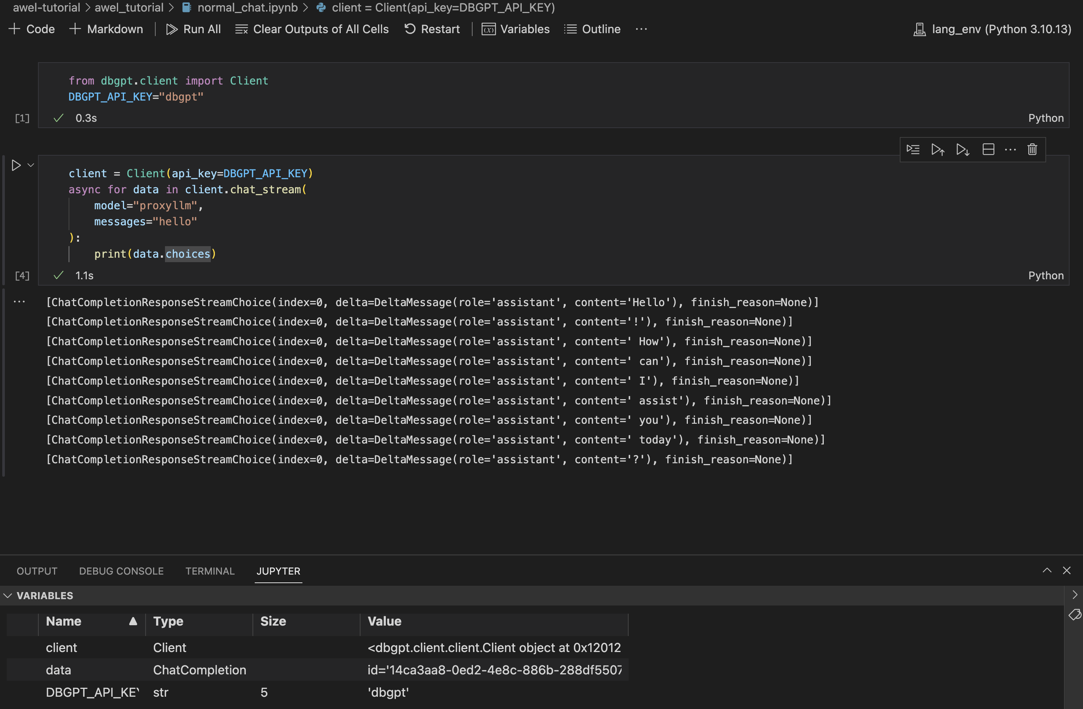1083x709 pixels.
Task: Click Run by Line icon in cell toolbar
Action: [x=913, y=149]
